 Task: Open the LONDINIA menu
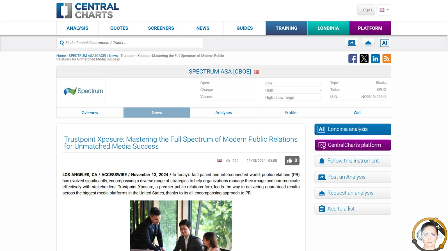[x=328, y=28]
